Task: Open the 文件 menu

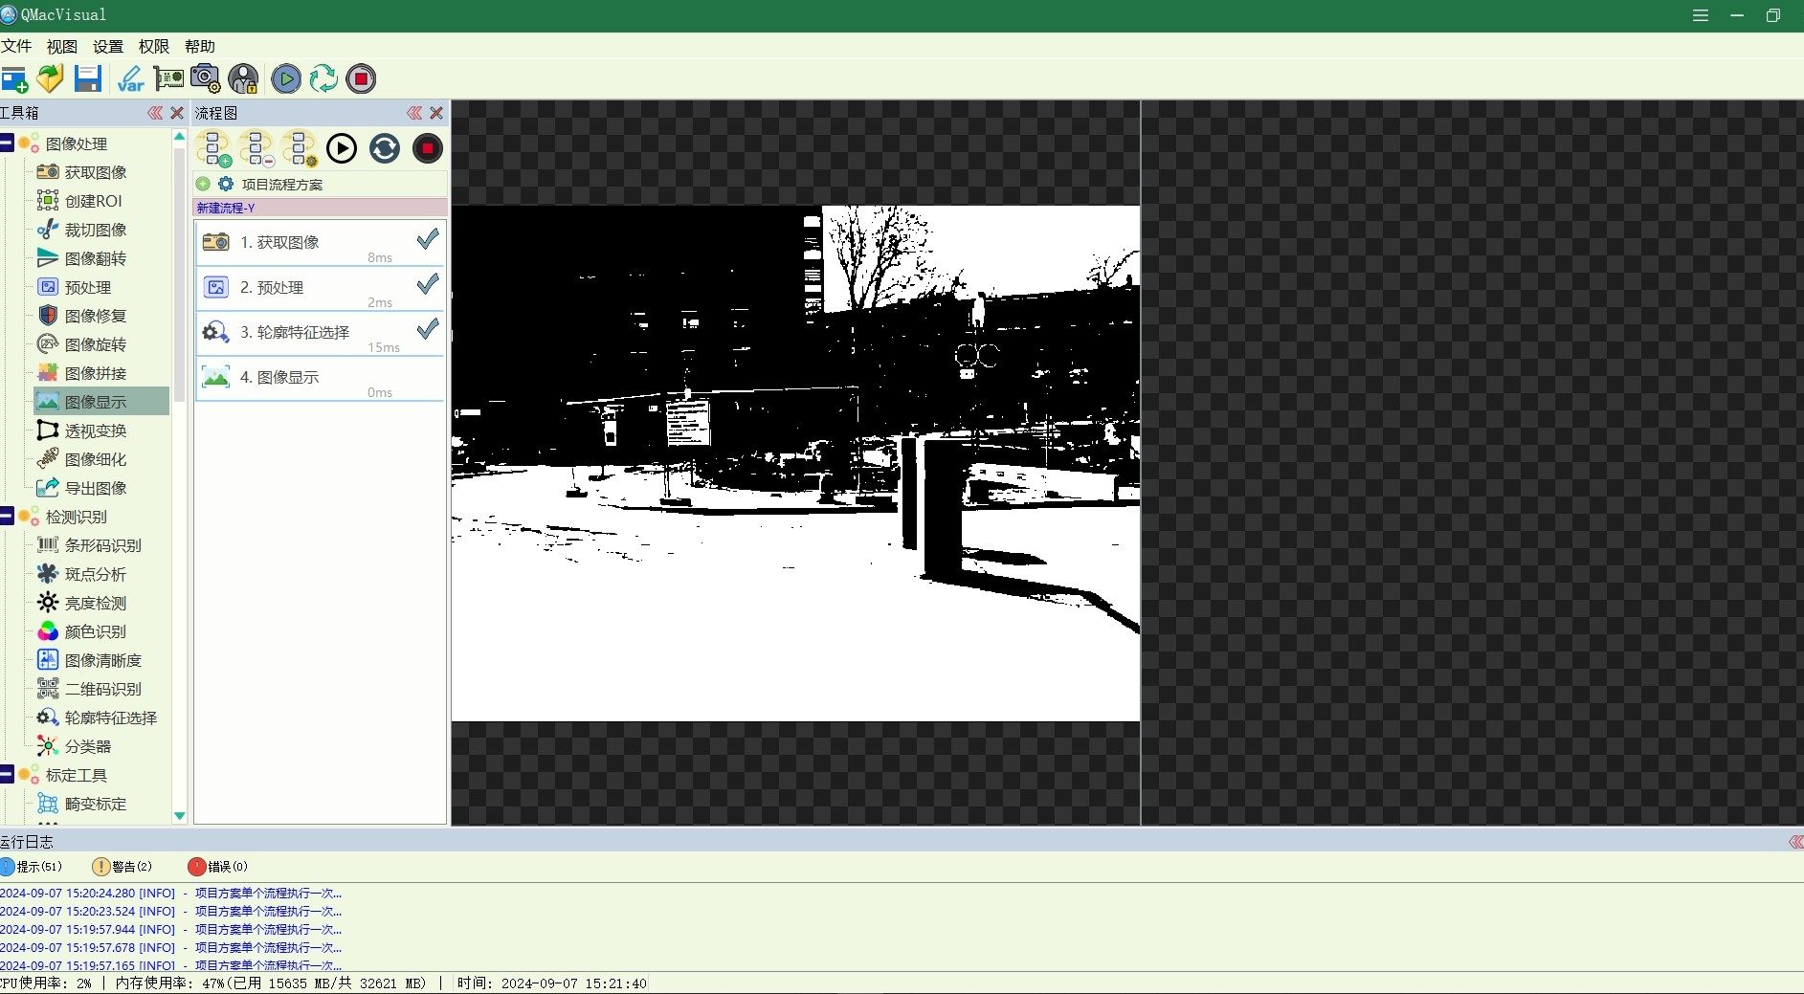Action: pos(16,46)
